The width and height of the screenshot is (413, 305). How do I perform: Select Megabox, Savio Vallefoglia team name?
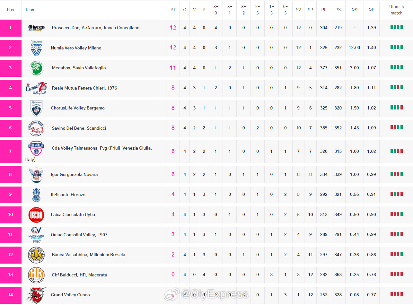pos(79,68)
